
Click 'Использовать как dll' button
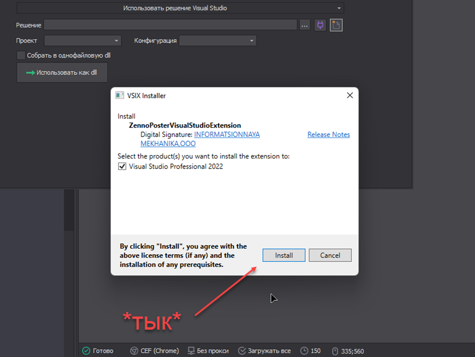point(62,72)
